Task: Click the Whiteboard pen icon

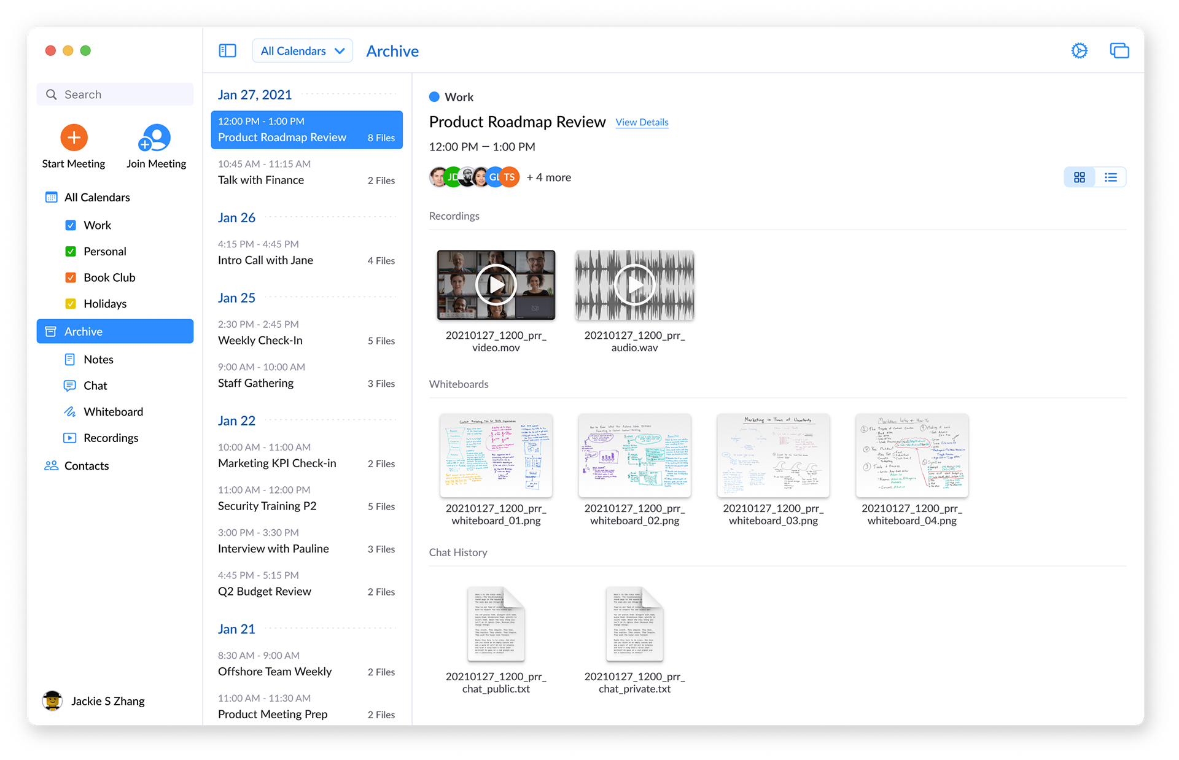Action: pos(70,412)
